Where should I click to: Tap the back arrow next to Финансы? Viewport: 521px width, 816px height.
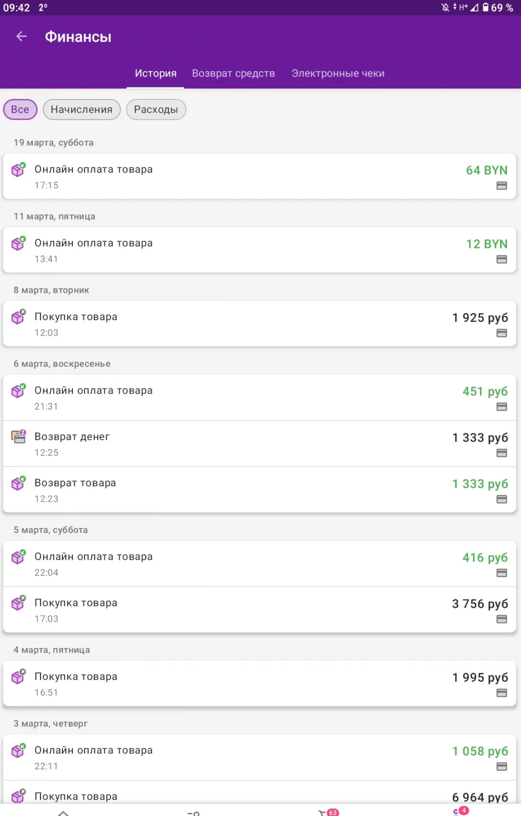click(x=22, y=36)
